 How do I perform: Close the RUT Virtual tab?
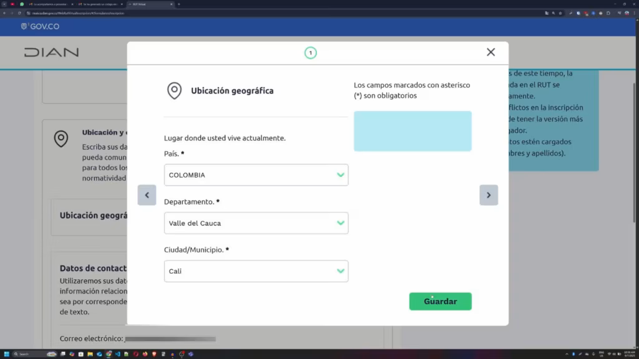[171, 4]
